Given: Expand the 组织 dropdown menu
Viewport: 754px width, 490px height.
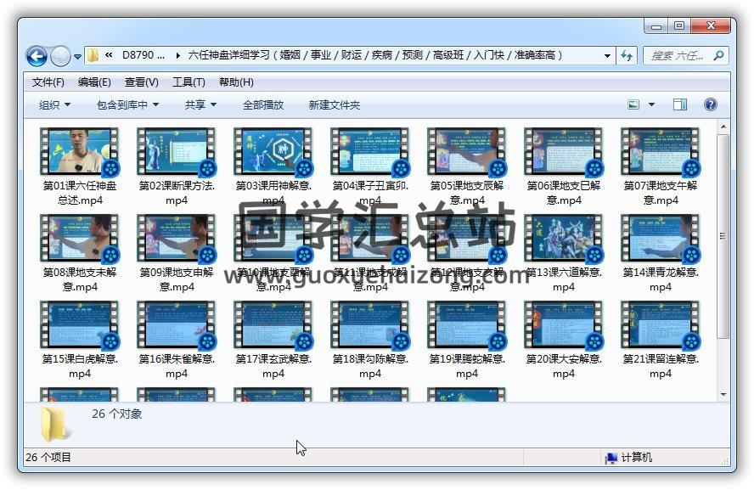Looking at the screenshot, I should [x=54, y=104].
